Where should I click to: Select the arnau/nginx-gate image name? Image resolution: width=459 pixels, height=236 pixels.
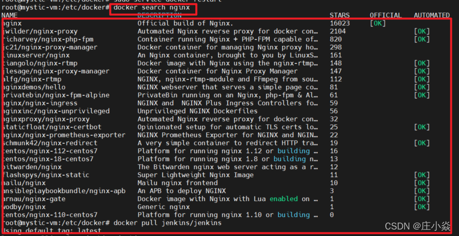tap(34, 199)
